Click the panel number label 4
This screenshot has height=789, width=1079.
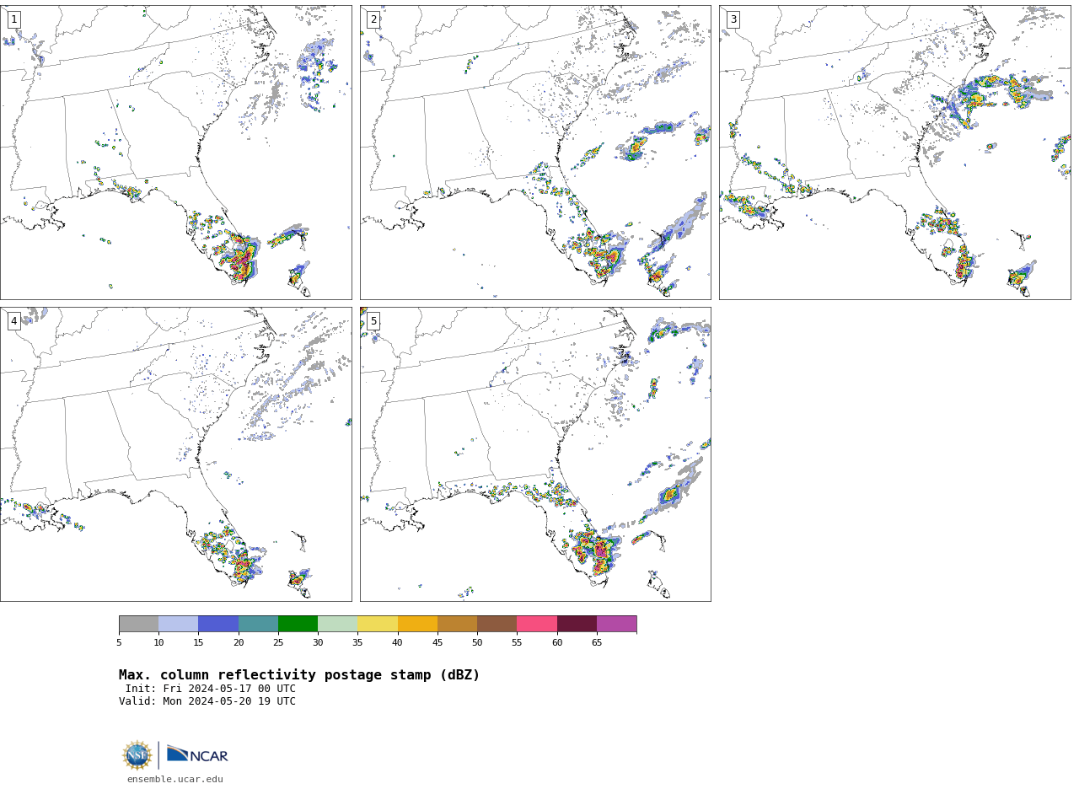coord(13,321)
